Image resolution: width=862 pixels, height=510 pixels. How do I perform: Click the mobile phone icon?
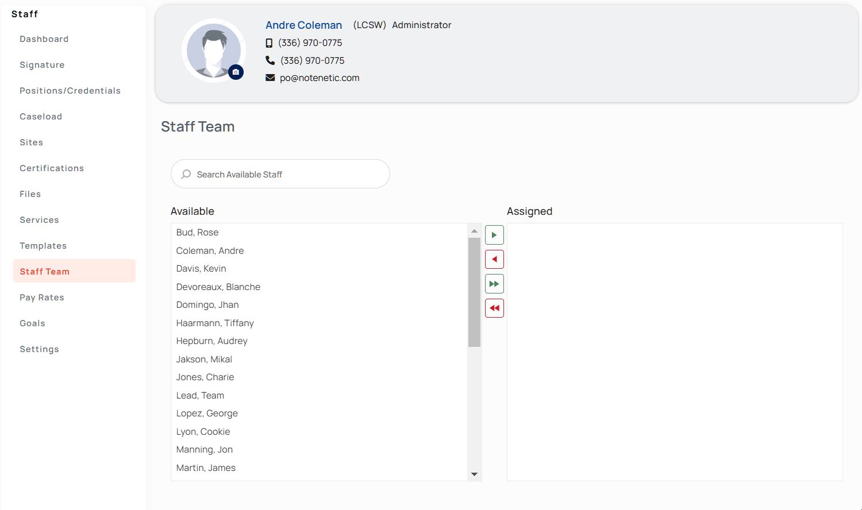[x=269, y=43]
